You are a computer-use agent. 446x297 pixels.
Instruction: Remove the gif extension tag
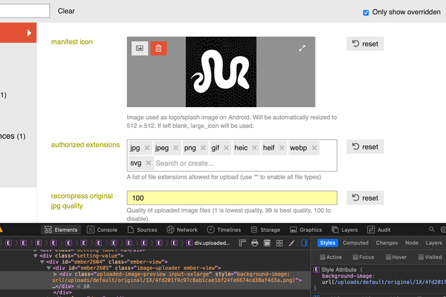coord(226,148)
